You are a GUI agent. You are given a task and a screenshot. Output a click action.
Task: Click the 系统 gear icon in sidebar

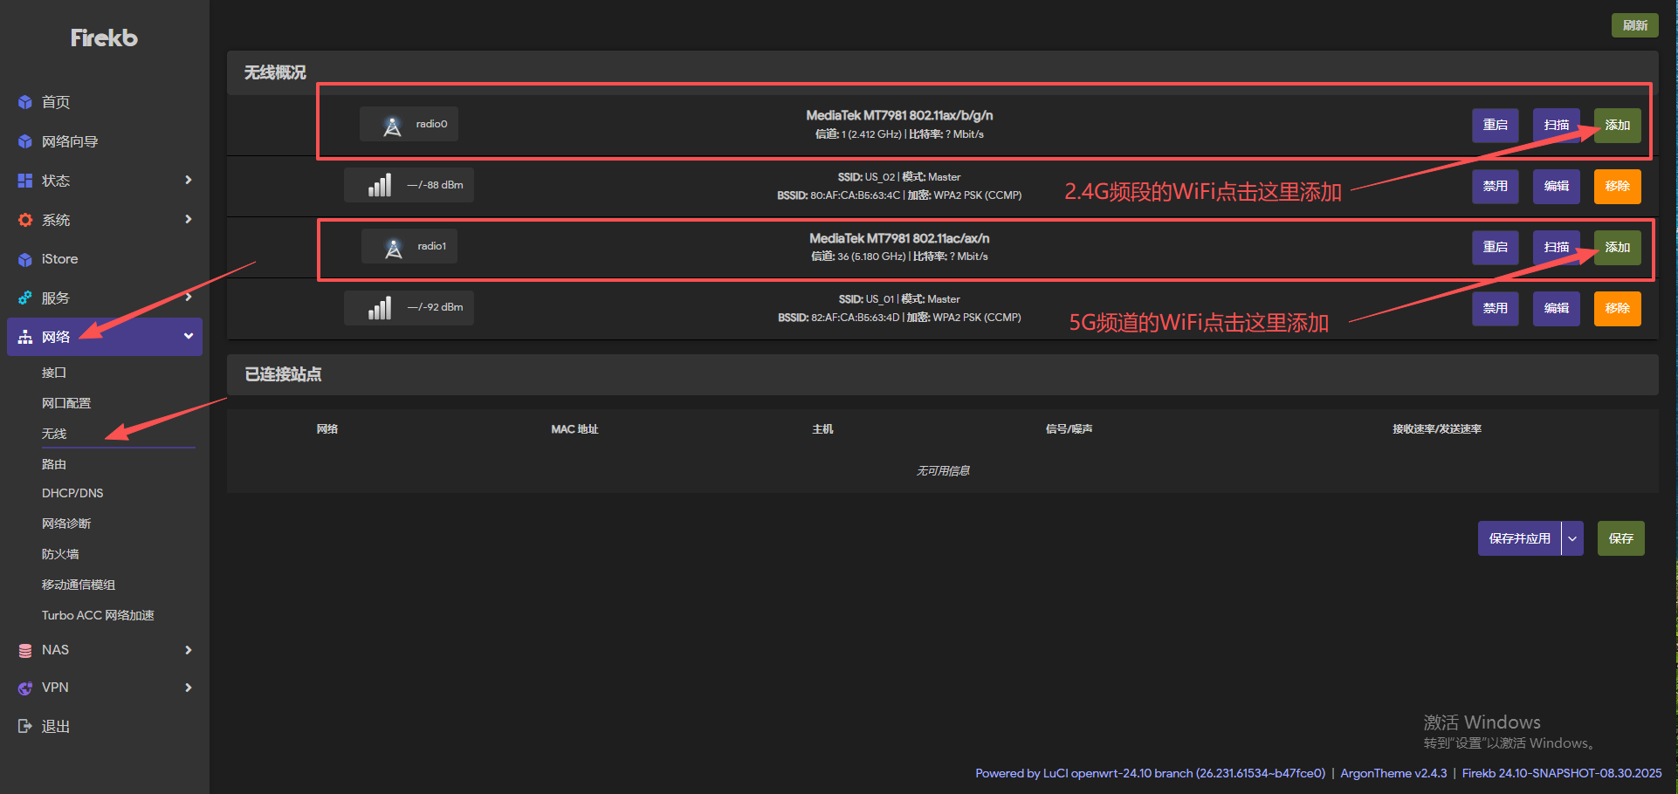pyautogui.click(x=25, y=220)
